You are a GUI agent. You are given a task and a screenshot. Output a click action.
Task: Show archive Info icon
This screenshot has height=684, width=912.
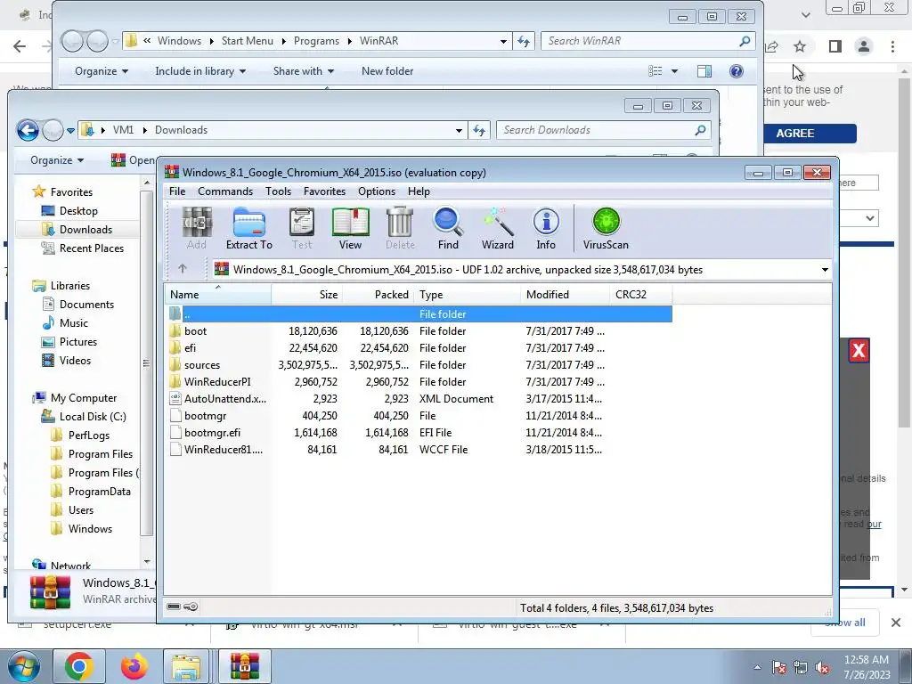coord(546,229)
